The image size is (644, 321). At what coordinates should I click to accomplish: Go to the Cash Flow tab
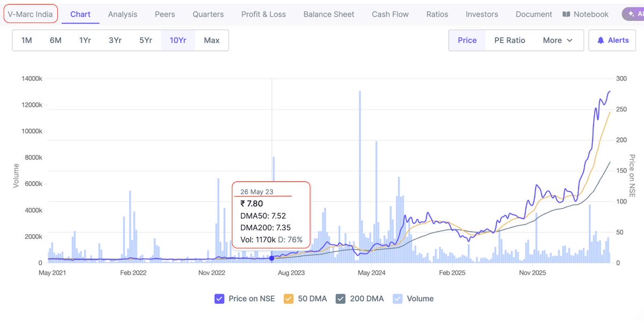click(390, 14)
